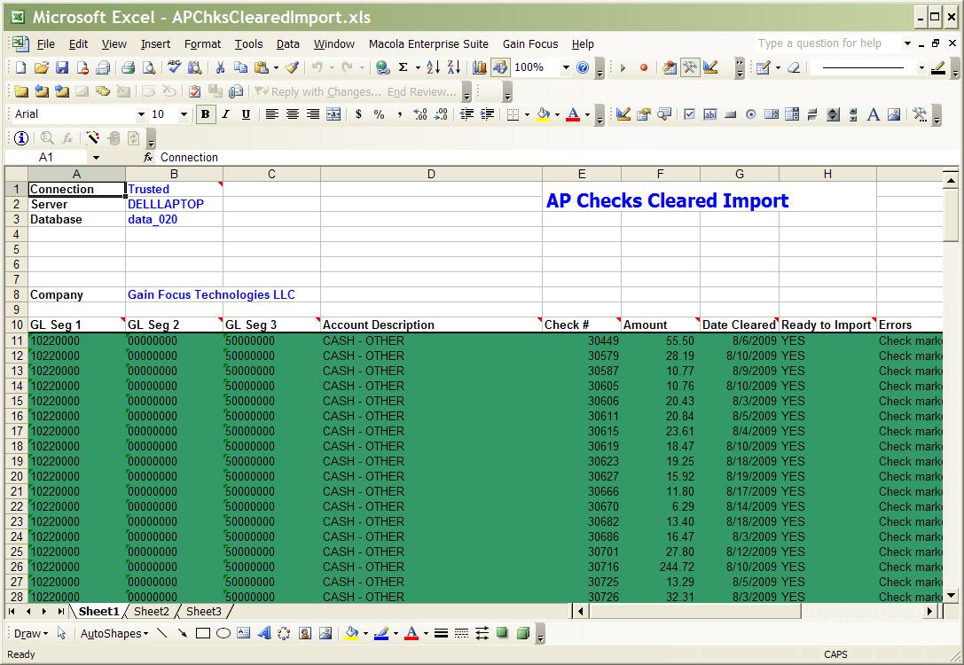Copy the selected cells

pos(240,67)
